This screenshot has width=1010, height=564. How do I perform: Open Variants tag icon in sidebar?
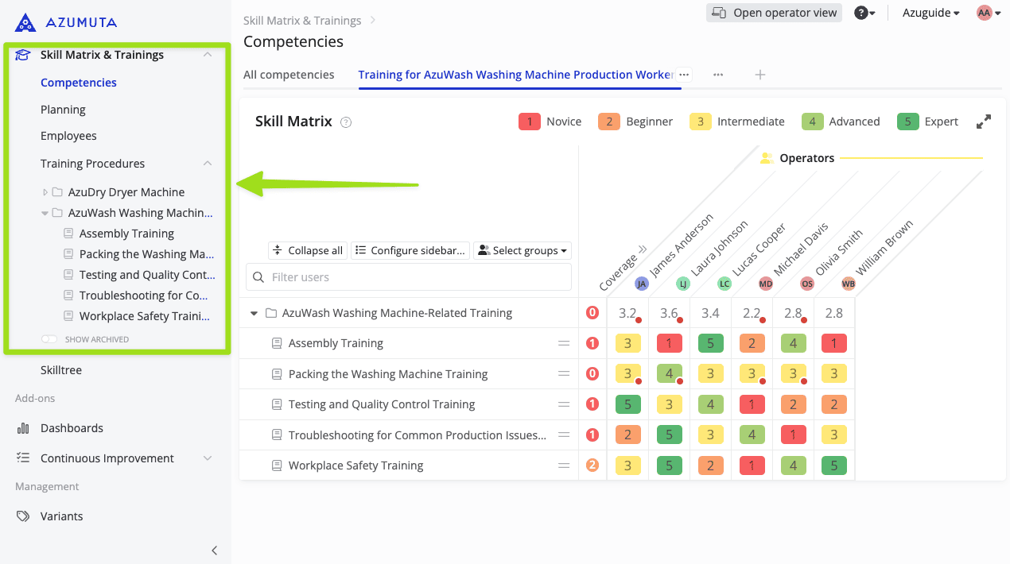tap(23, 516)
